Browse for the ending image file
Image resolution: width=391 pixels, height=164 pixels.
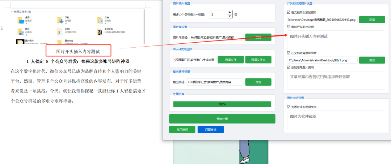(372, 60)
